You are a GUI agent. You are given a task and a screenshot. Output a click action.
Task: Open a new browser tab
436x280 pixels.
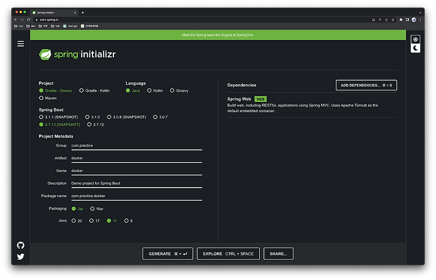point(83,13)
